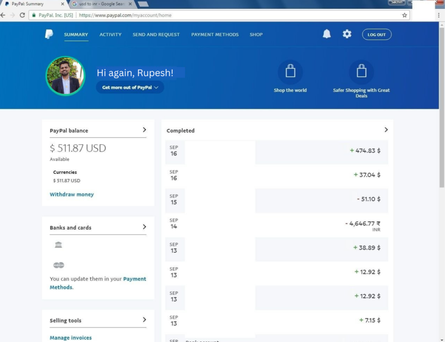Screen dimensions: 445x342
Task: Open the Send and Request navigation item
Action: tap(156, 34)
